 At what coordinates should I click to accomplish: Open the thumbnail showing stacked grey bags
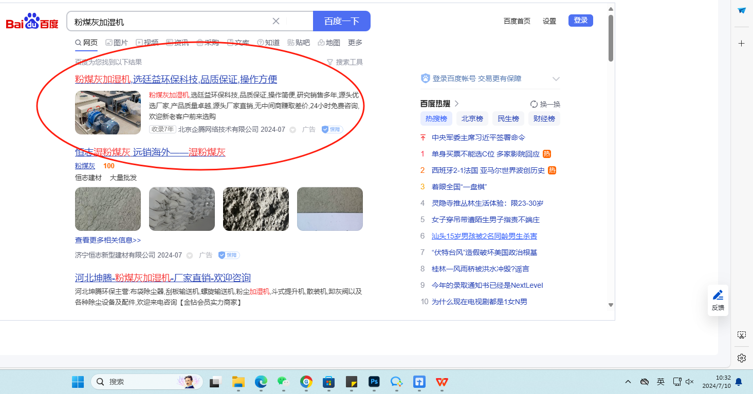tap(182, 209)
